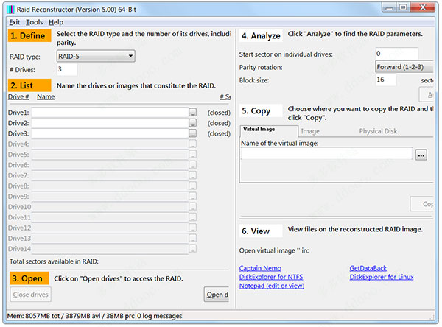Click the browse icon for Drive4

tap(192, 144)
